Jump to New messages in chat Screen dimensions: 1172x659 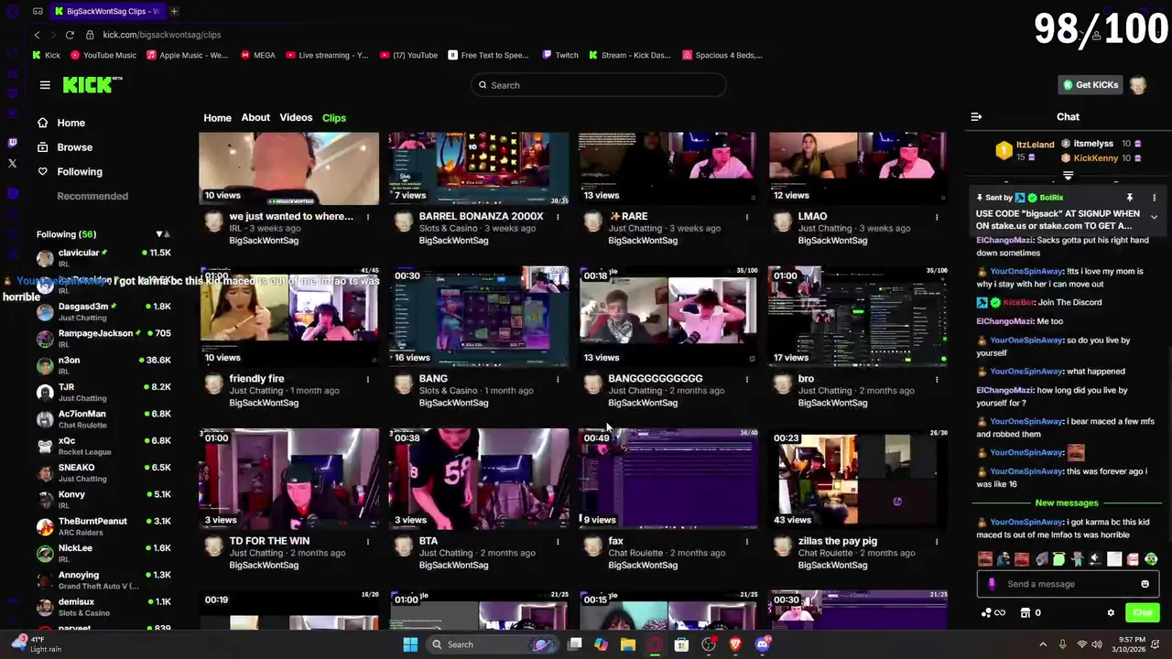pos(1067,503)
